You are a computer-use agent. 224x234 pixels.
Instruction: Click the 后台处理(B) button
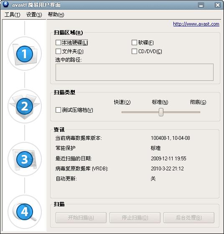pos(189,218)
